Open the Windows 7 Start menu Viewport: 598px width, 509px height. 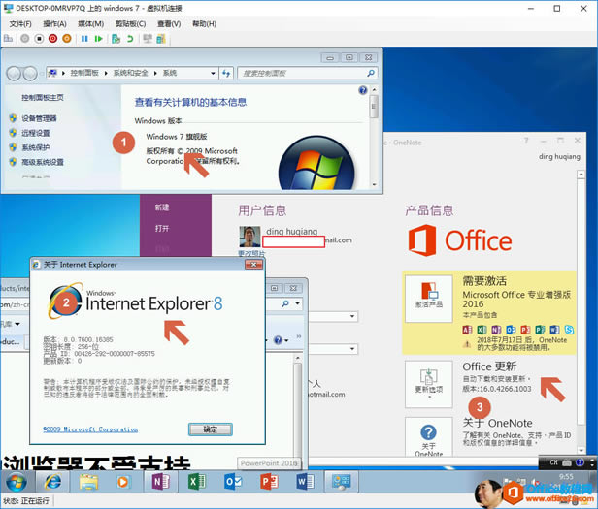tap(16, 482)
